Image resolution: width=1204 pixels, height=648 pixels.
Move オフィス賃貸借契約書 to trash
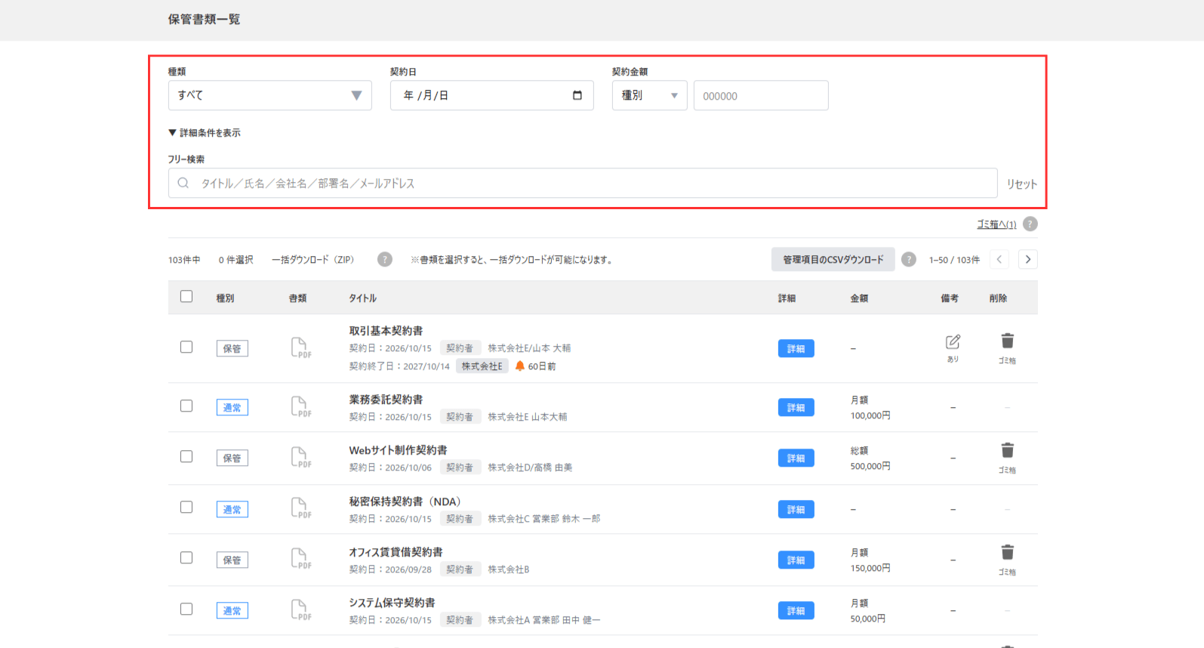click(1007, 553)
